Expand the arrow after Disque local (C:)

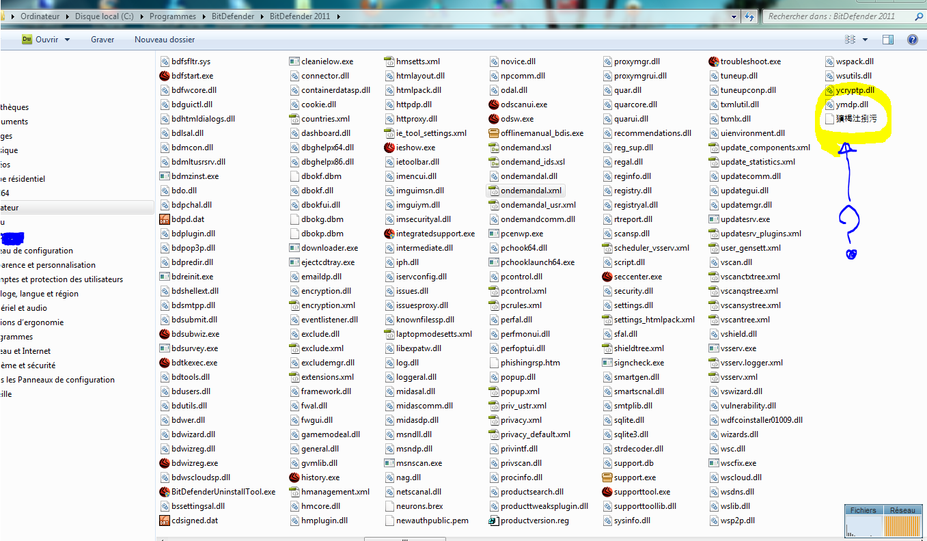(141, 16)
